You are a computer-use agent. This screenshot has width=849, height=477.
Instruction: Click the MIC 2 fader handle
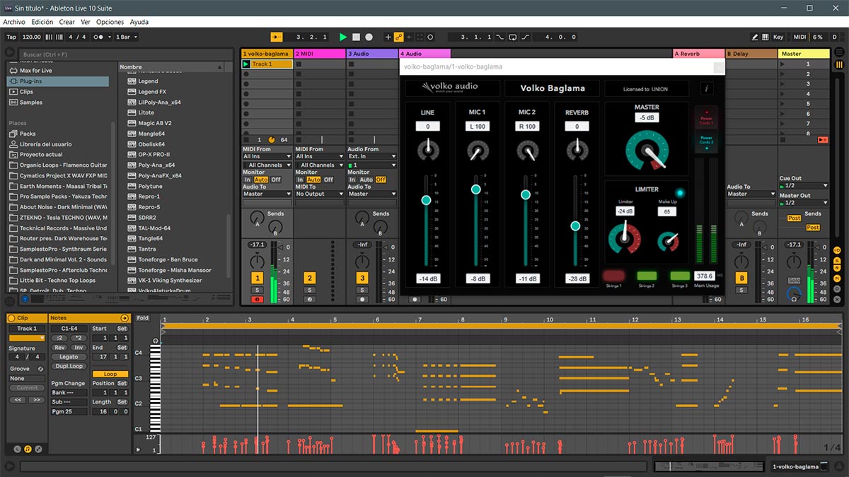[x=526, y=194]
